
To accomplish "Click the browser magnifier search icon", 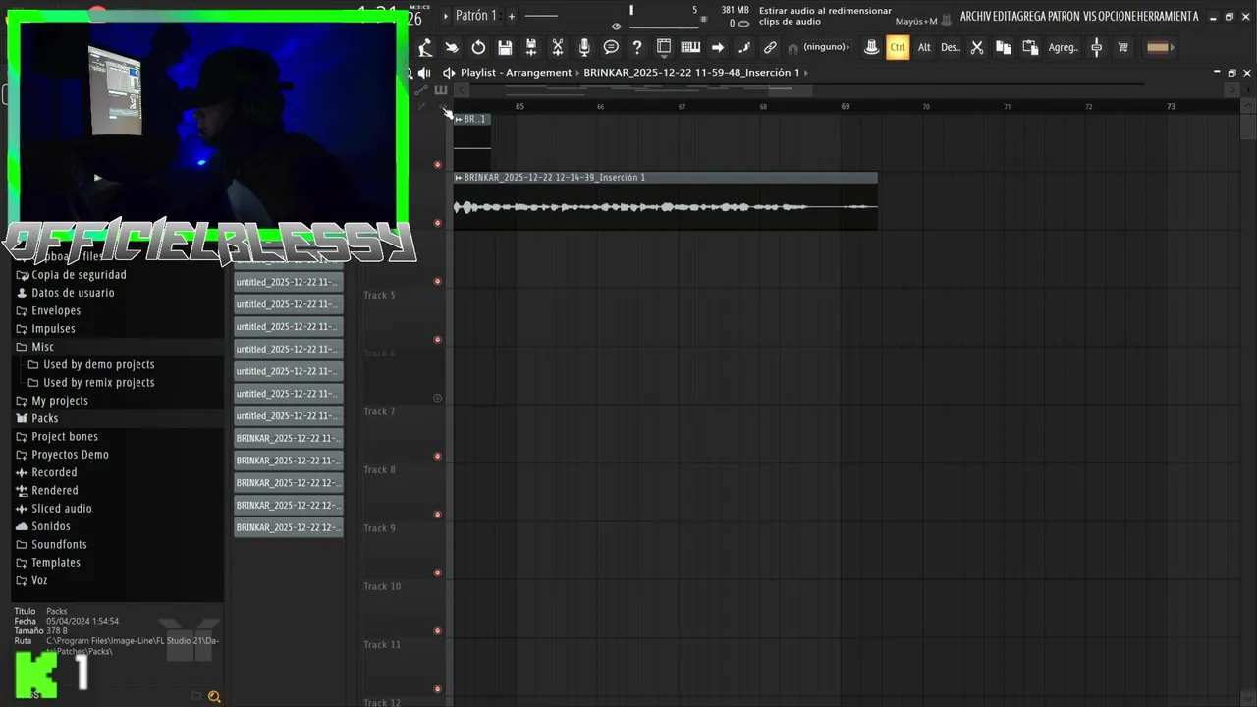I will (214, 697).
